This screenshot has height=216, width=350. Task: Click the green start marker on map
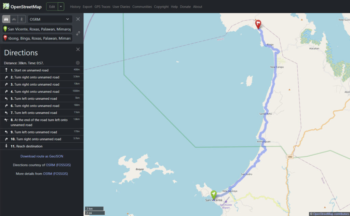point(214,194)
